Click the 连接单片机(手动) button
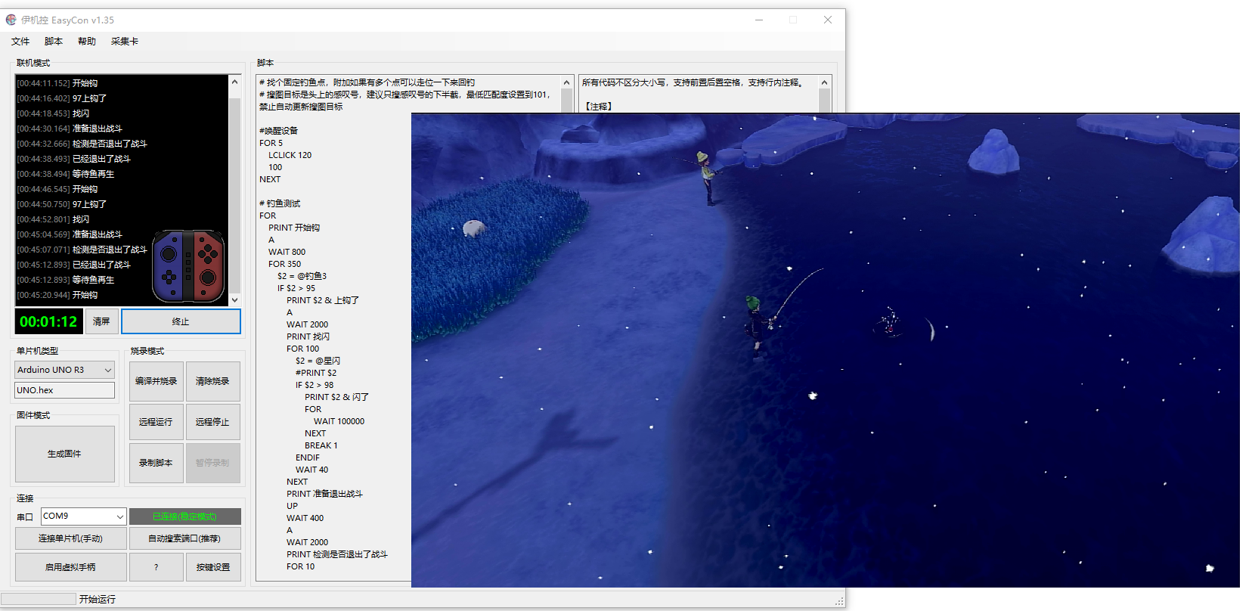The image size is (1252, 611). (x=70, y=538)
